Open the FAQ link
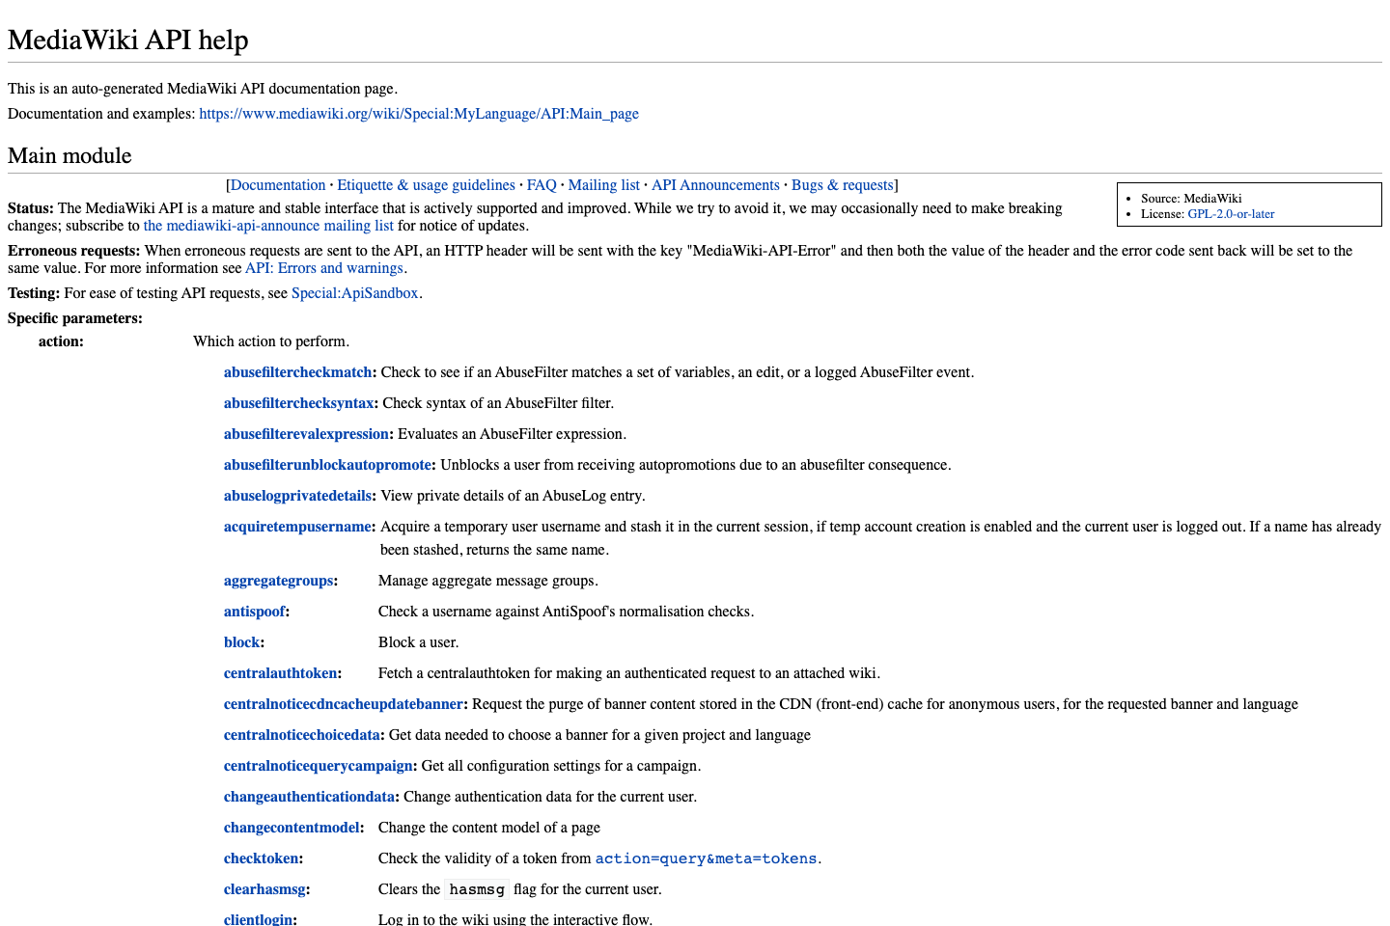 point(541,184)
